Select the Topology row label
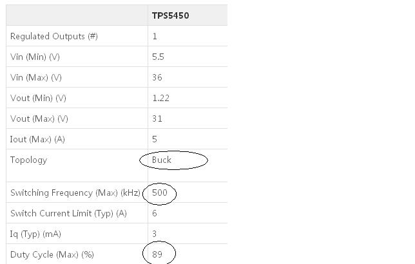415x264 pixels. point(29,160)
